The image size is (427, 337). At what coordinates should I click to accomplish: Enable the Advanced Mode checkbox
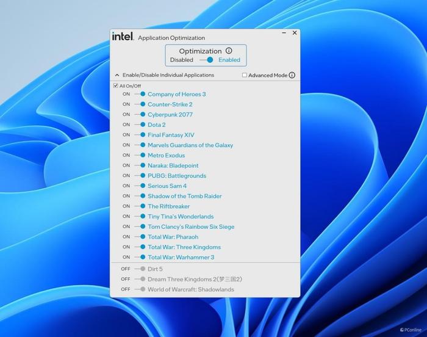[245, 75]
